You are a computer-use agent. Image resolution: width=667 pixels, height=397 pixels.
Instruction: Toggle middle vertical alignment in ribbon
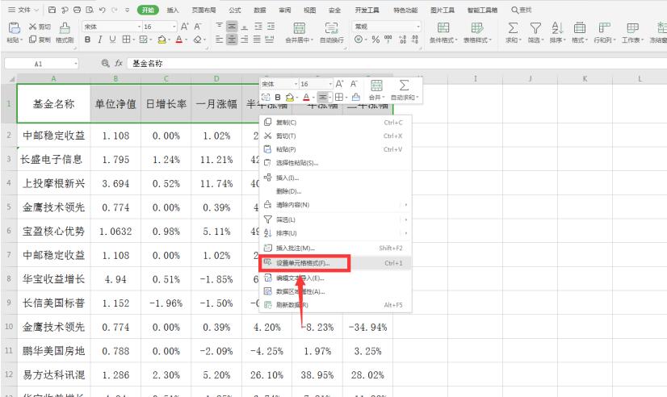click(232, 27)
